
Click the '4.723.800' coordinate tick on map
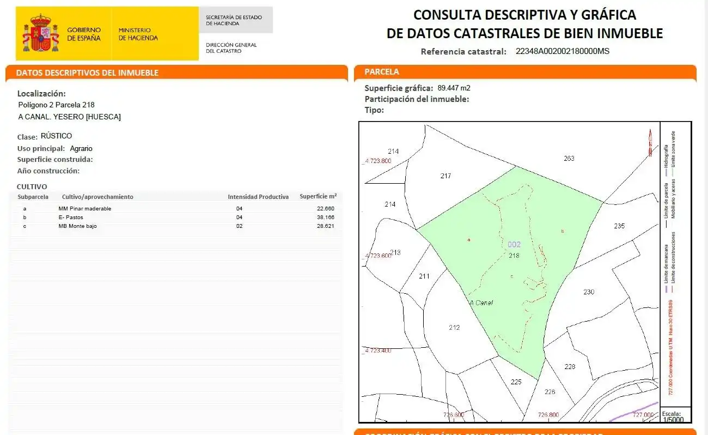click(378, 161)
